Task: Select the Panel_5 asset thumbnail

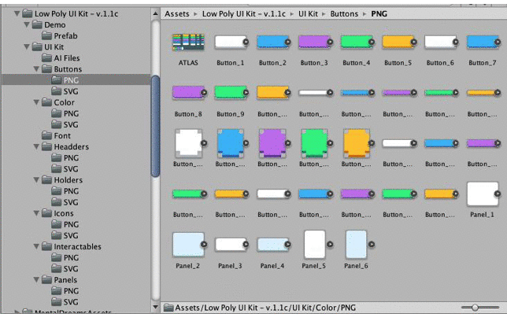Action: [314, 245]
